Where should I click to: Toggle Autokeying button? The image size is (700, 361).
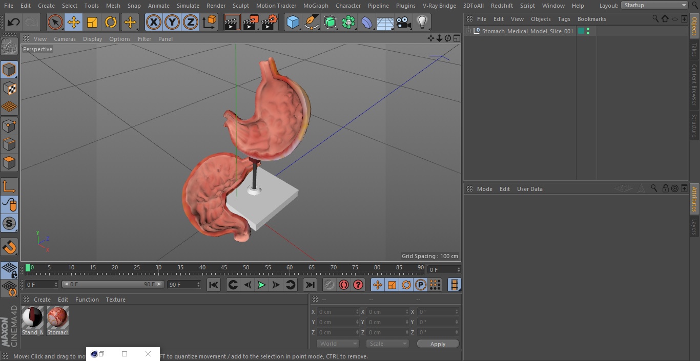344,285
